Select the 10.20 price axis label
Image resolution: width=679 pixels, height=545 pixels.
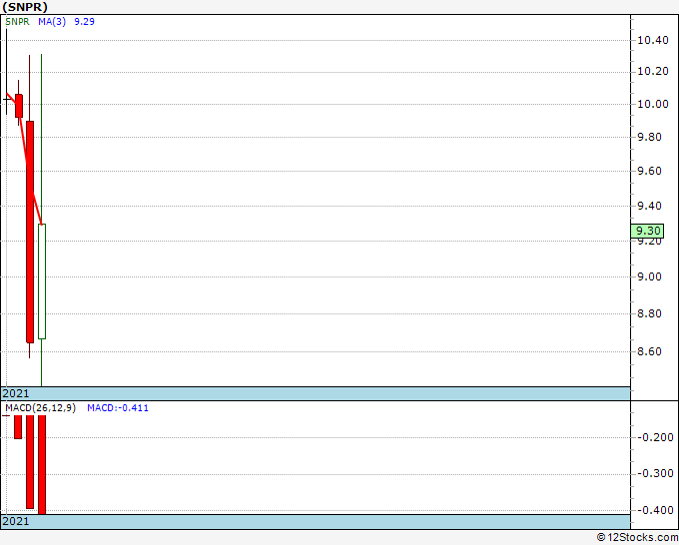click(653, 72)
